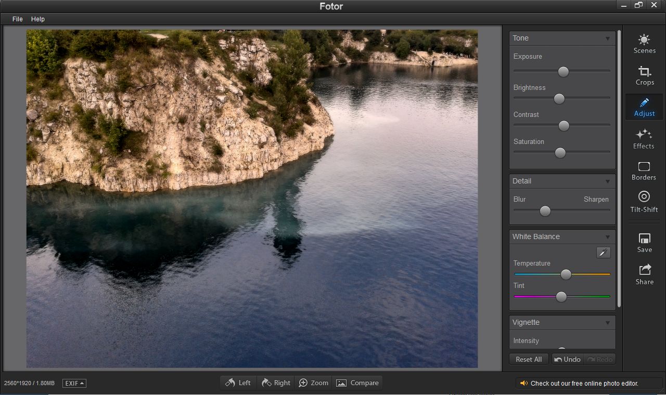Click the Zoom button

click(x=314, y=383)
